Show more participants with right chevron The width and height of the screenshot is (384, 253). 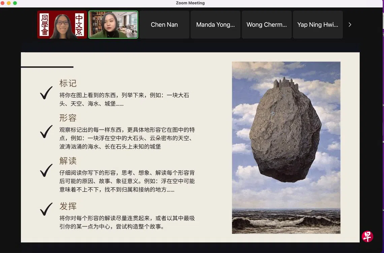point(350,25)
